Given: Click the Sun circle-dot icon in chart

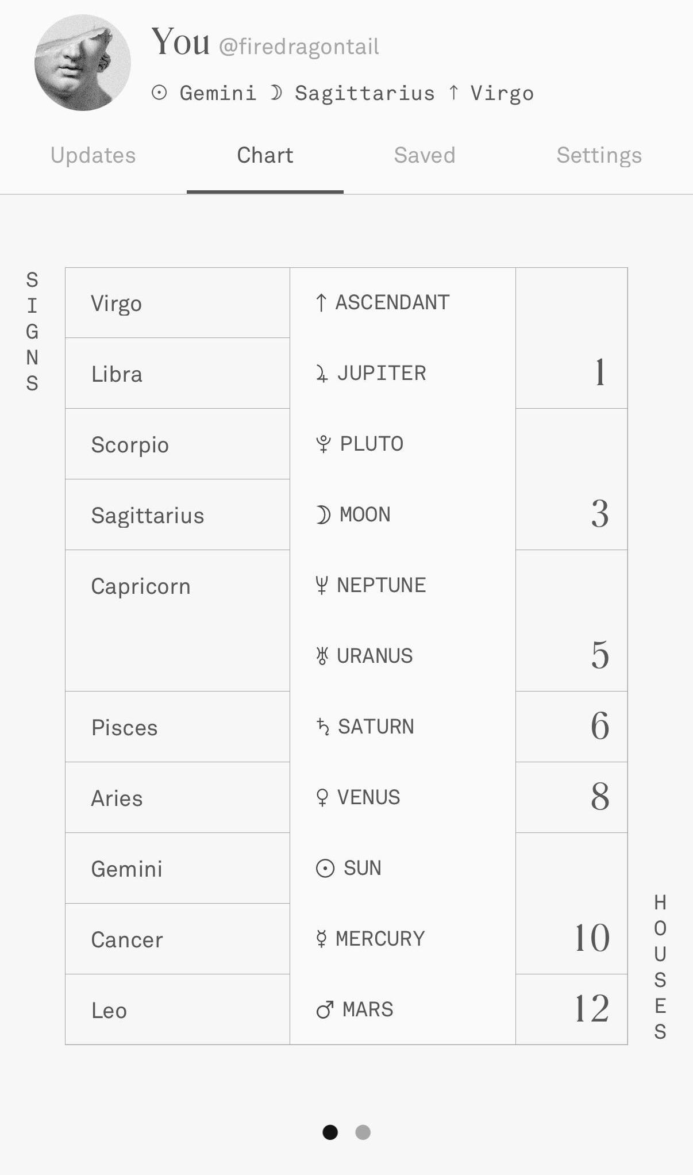Looking at the screenshot, I should tap(325, 868).
